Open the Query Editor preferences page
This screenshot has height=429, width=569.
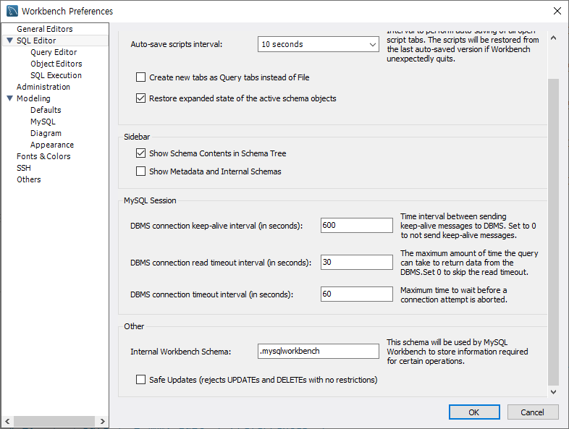pos(54,52)
